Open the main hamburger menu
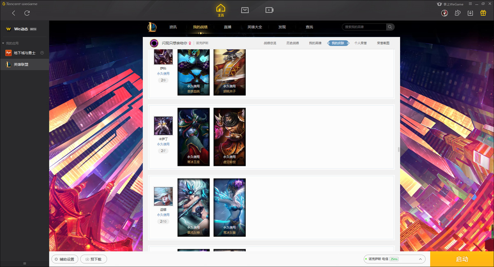Viewport: 494px width, 267px height. coord(471,4)
